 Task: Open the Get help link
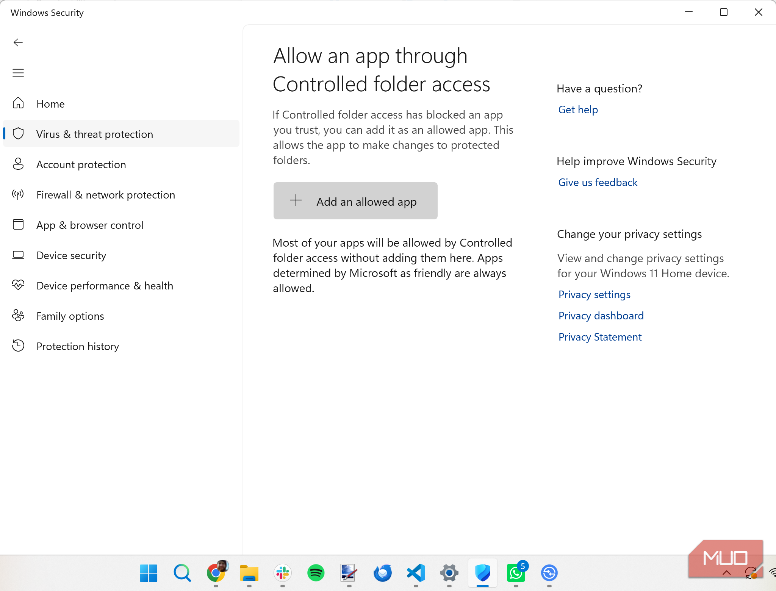pyautogui.click(x=578, y=109)
